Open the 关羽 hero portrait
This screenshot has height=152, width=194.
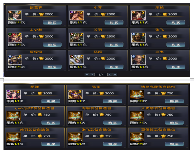(77, 37)
